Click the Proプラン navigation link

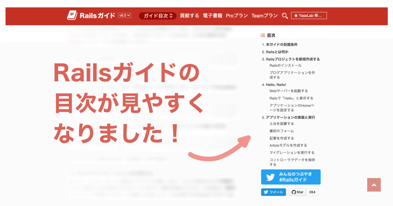click(237, 15)
